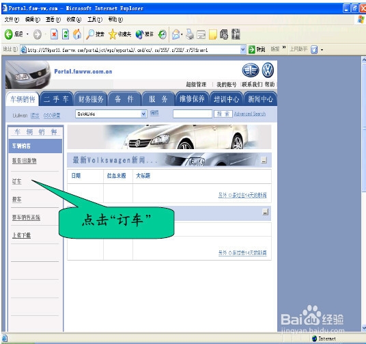Open the 查看 (View) menu
Image resolution: width=366 pixels, height=344 pixels.
click(x=53, y=20)
